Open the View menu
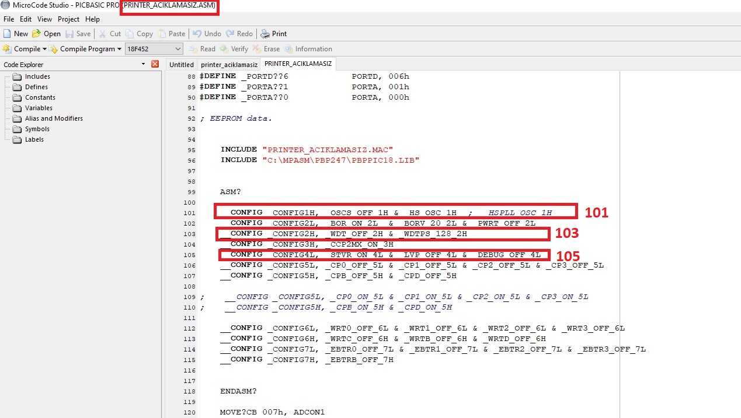This screenshot has height=418, width=741. [44, 19]
